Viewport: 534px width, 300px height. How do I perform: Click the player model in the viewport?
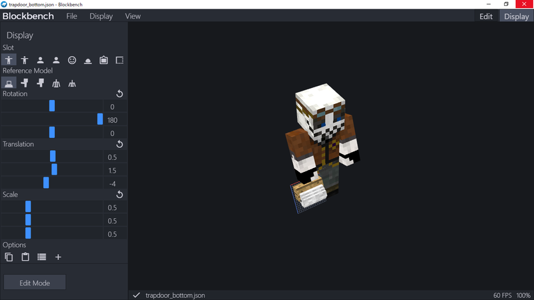tap(322, 139)
